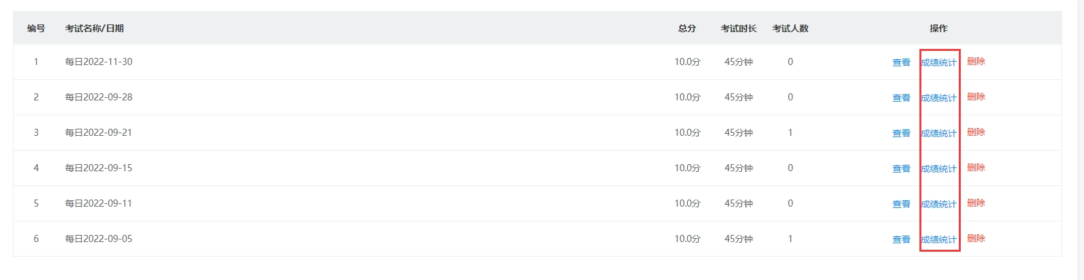1084x280 pixels.
Task: Open 成绩统计 for exam 每日2022-11-30
Action: (939, 62)
